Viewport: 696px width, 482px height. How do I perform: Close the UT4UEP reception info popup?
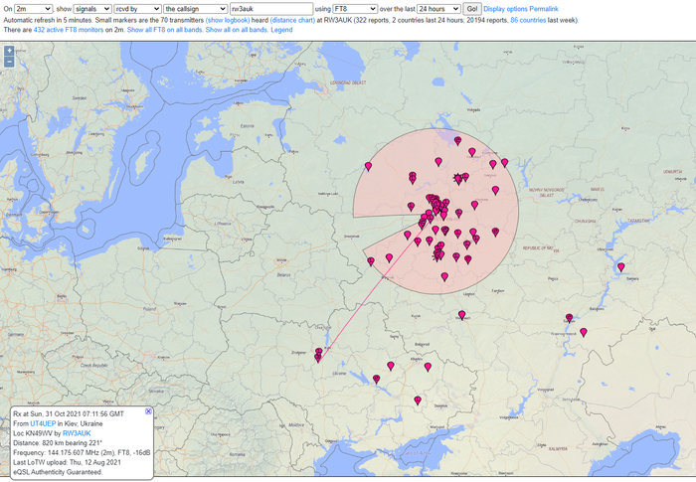coord(149,410)
